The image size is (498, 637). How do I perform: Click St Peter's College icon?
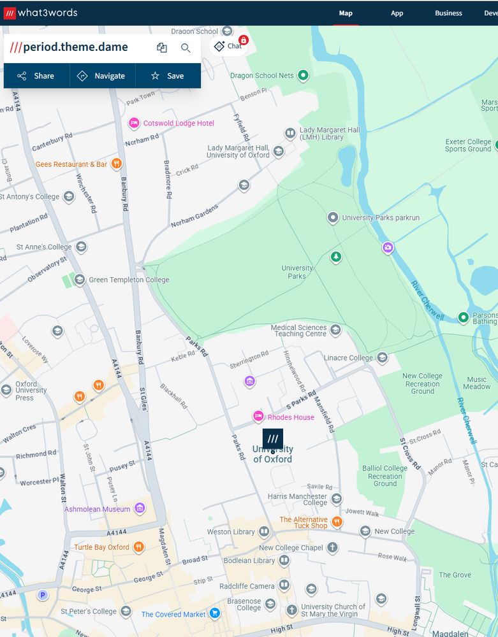tap(126, 612)
